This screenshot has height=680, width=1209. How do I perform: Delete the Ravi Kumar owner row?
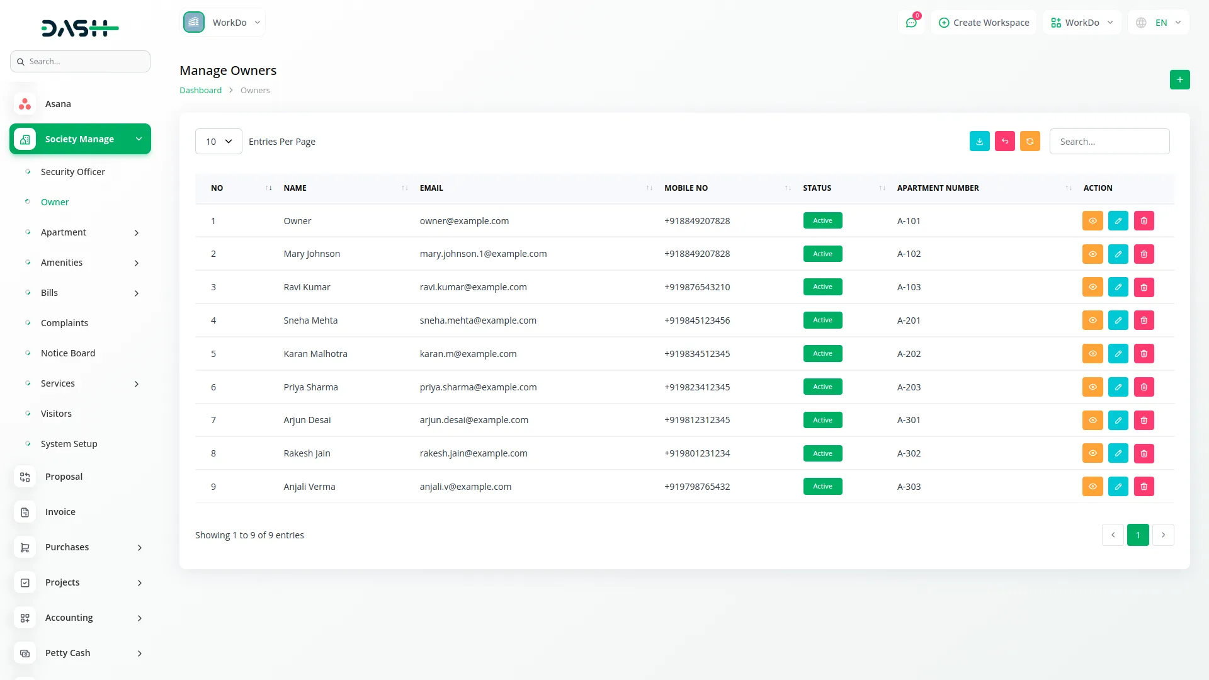point(1144,288)
